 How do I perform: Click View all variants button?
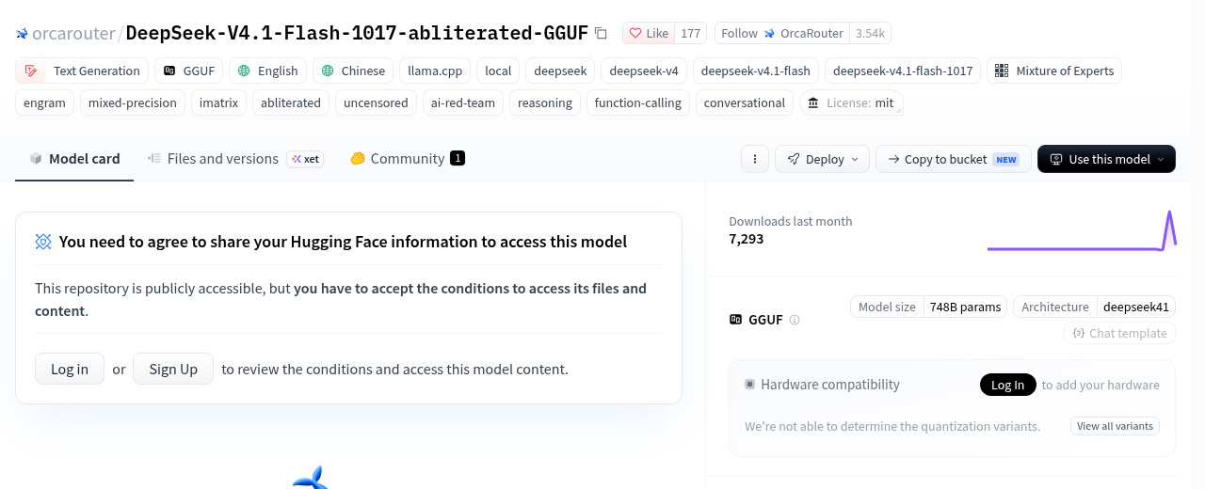1115,426
